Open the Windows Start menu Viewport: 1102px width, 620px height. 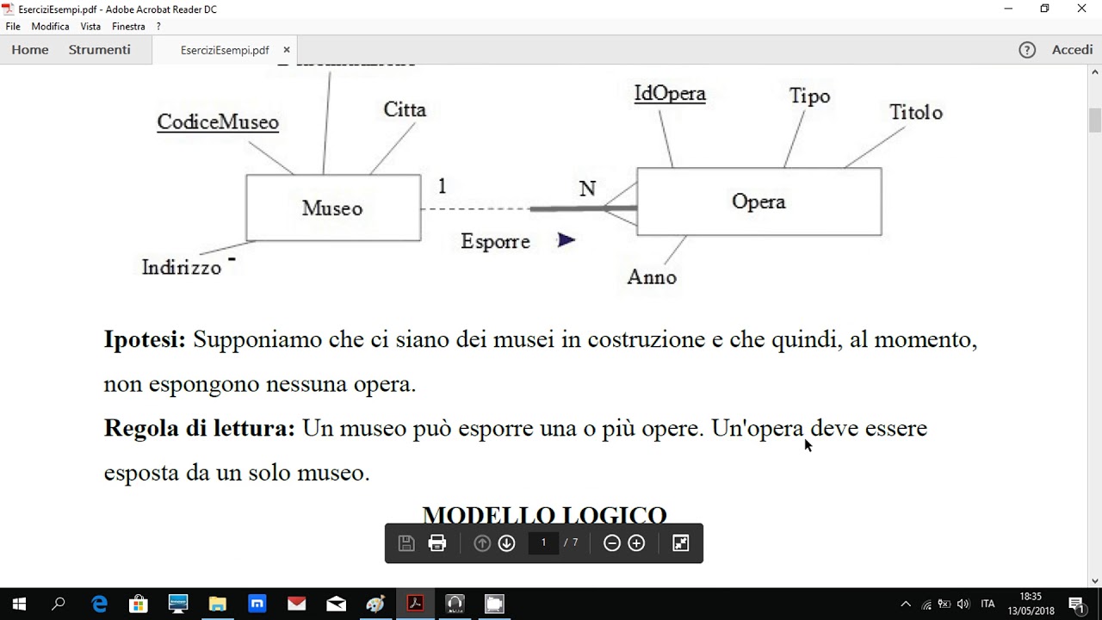(x=19, y=604)
